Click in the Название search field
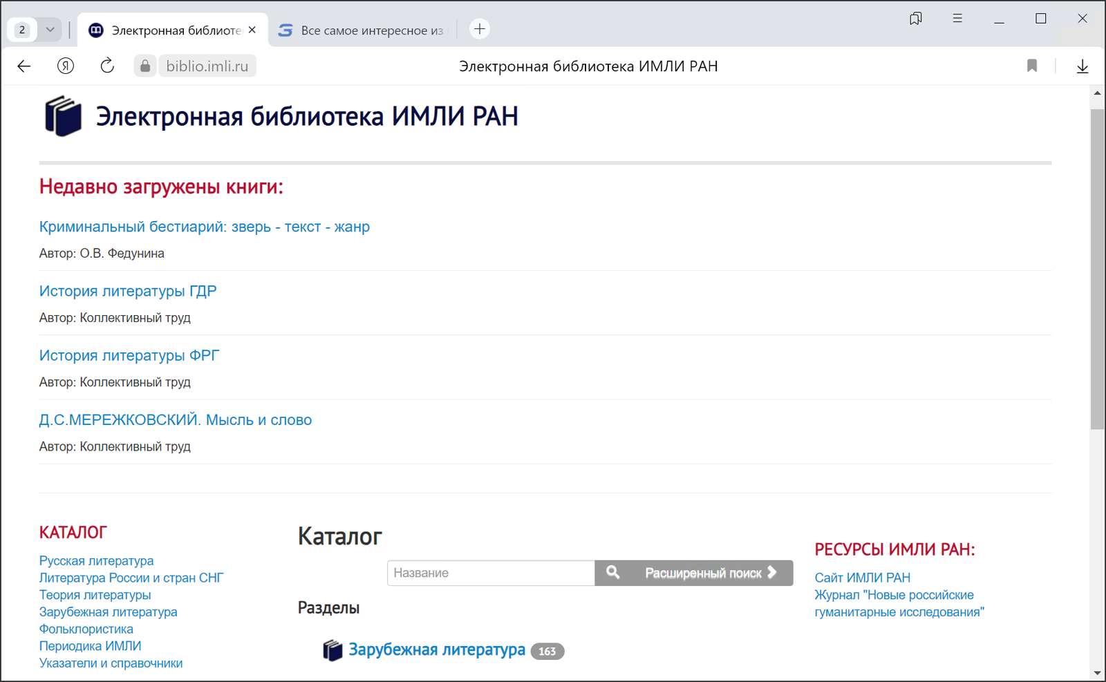The image size is (1106, 682). pos(490,573)
